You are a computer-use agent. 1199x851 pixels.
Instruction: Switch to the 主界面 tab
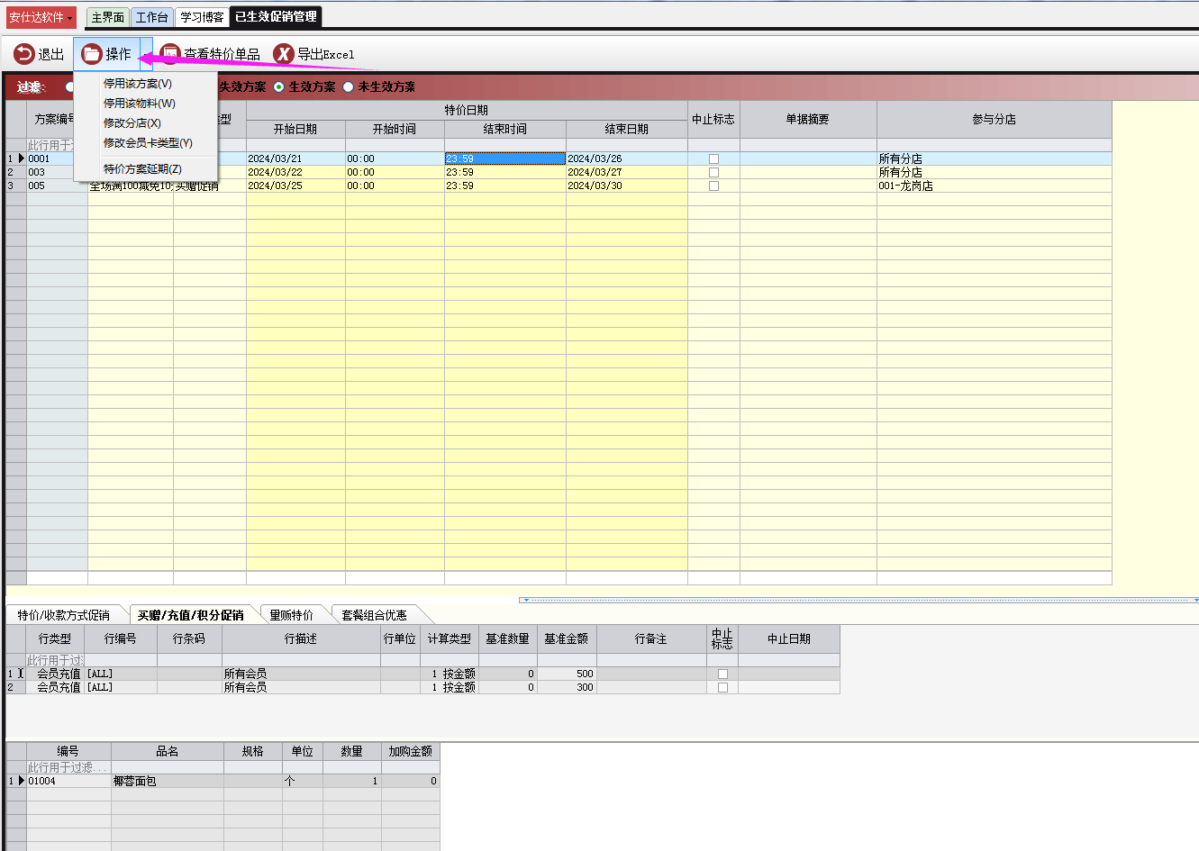pyautogui.click(x=108, y=17)
